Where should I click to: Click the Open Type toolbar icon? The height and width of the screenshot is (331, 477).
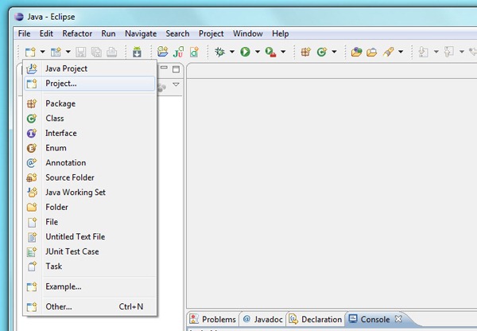356,52
